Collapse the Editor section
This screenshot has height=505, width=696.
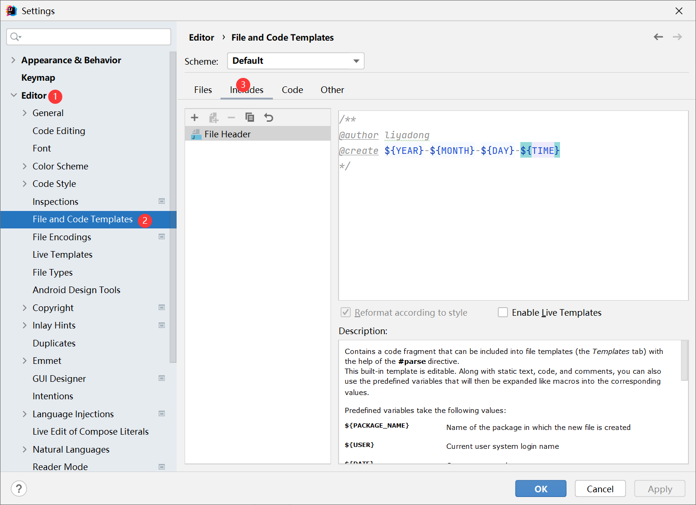coord(13,95)
